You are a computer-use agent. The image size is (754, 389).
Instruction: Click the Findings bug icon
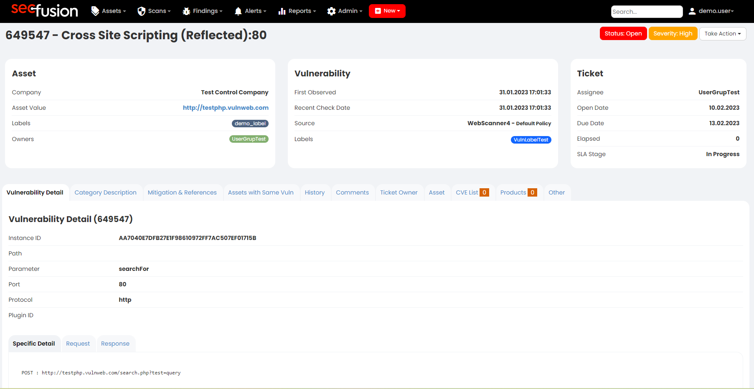[x=186, y=11]
